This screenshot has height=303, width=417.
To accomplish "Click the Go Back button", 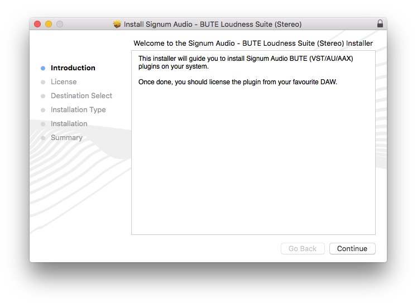I will pyautogui.click(x=303, y=249).
